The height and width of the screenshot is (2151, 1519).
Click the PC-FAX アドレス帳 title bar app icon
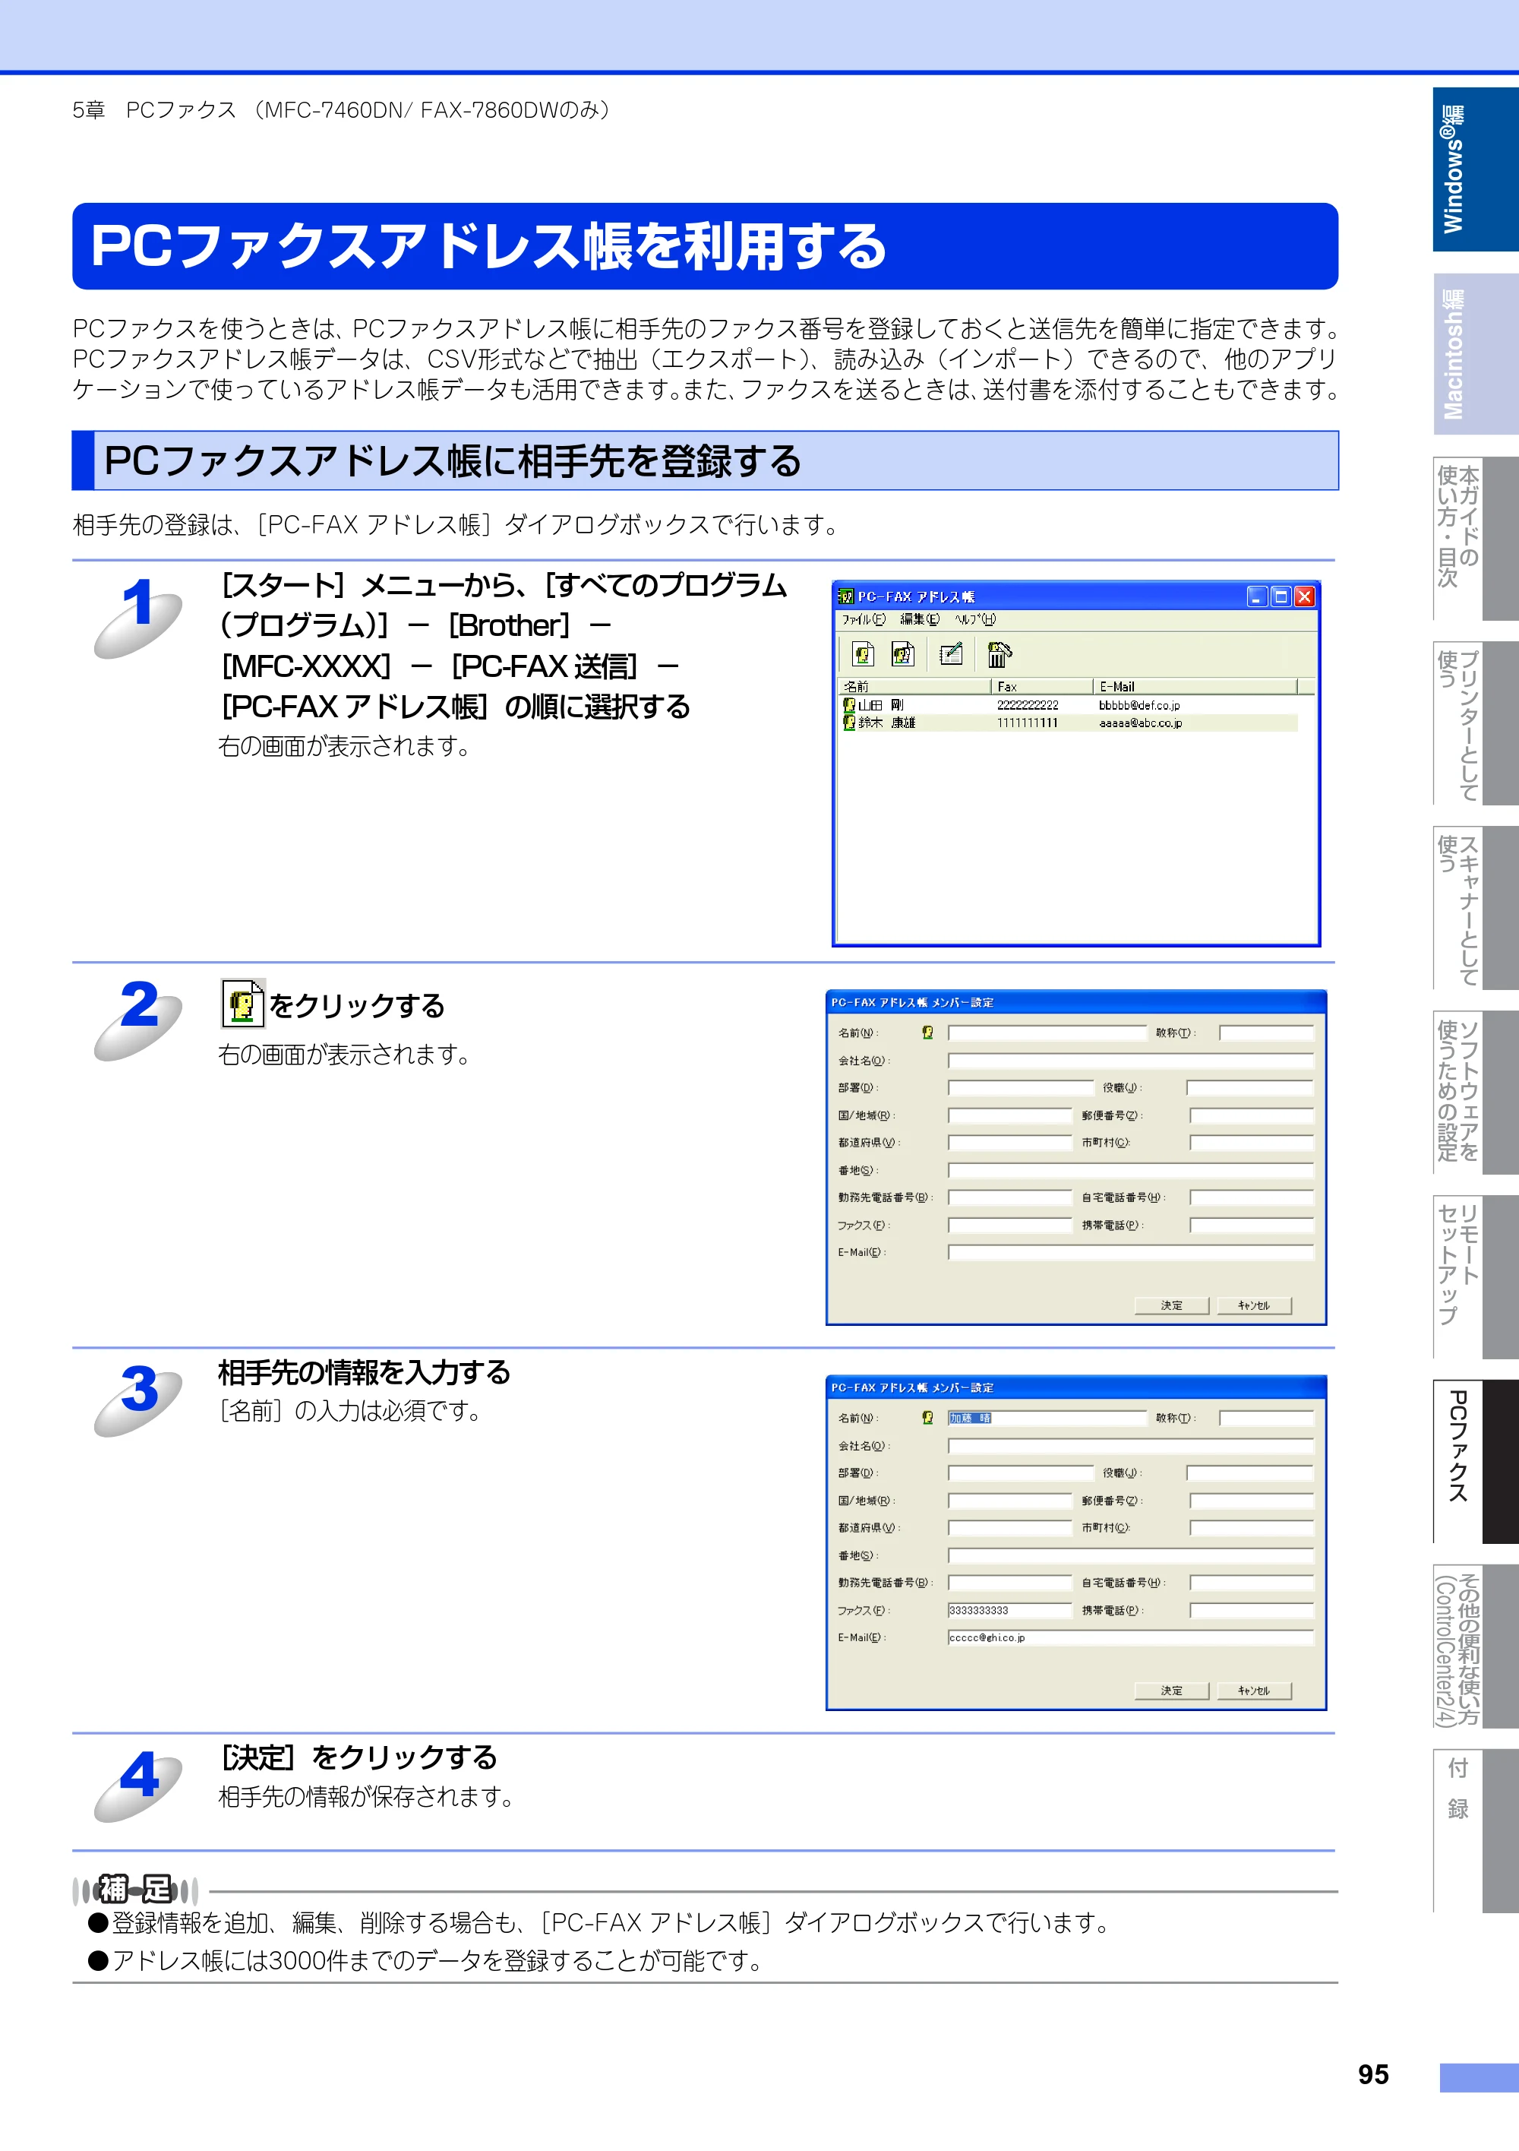[x=845, y=596]
